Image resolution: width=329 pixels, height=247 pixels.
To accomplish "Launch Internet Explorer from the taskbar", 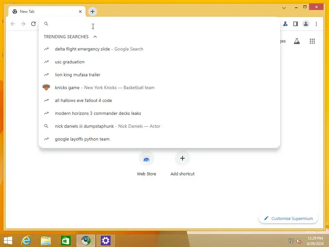I will [x=26, y=240].
